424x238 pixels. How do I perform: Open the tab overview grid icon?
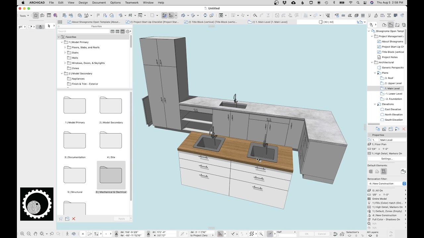(x=60, y=22)
